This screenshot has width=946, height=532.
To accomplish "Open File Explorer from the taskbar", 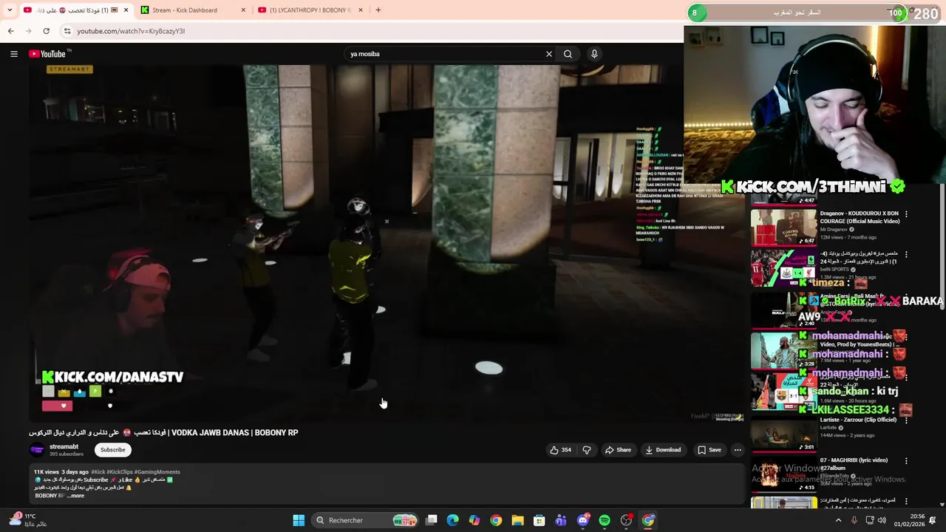I will click(x=518, y=520).
